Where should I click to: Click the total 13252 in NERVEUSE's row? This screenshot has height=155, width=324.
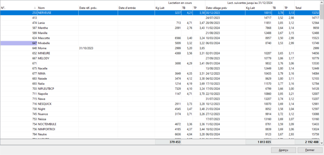click(315, 13)
